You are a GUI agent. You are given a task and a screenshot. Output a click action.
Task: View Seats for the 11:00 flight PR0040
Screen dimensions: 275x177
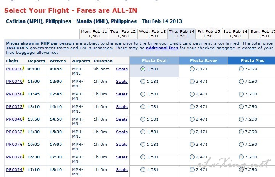point(122,82)
